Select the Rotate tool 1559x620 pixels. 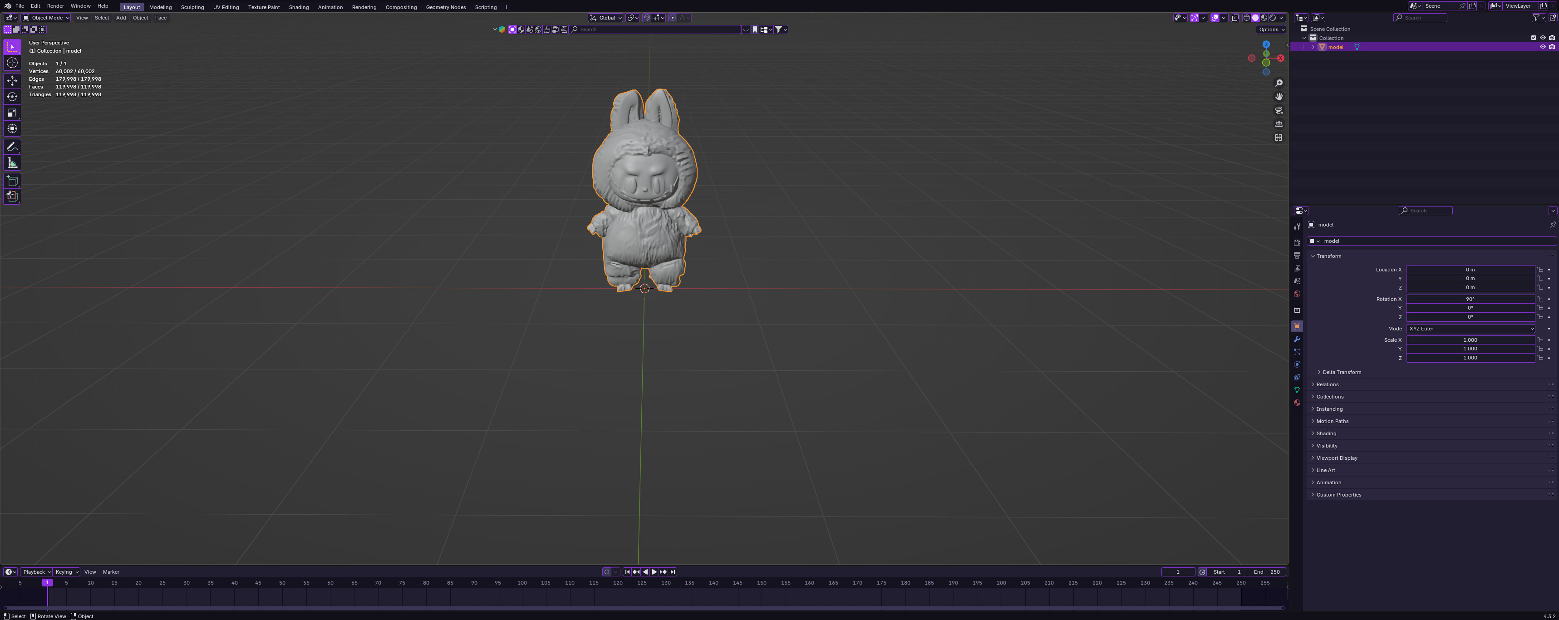[x=12, y=97]
